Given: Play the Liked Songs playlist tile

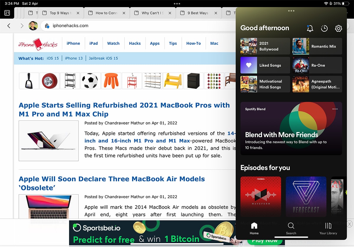Looking at the screenshot, I should tap(265, 65).
